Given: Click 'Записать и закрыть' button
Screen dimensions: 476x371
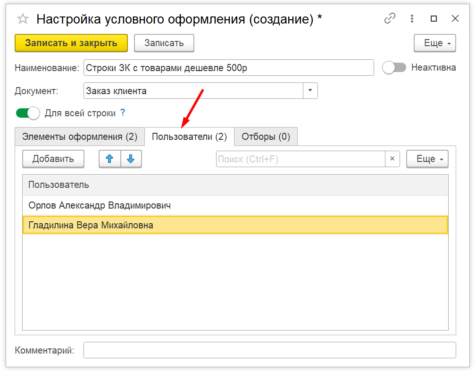Looking at the screenshot, I should [71, 43].
